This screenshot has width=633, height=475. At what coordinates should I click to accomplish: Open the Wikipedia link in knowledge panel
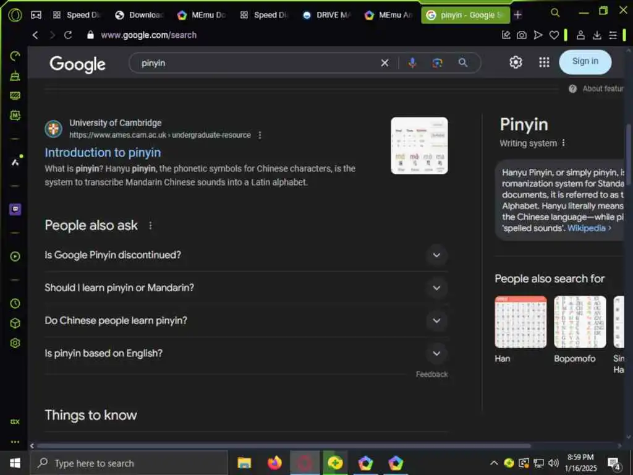coord(589,228)
